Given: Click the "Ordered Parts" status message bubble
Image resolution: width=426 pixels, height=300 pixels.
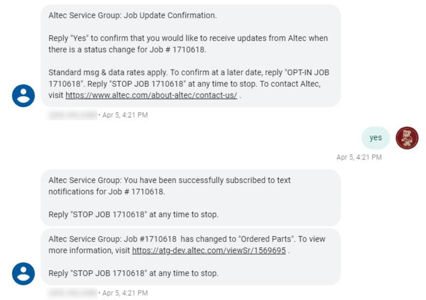Looking at the screenshot, I should point(191,257).
